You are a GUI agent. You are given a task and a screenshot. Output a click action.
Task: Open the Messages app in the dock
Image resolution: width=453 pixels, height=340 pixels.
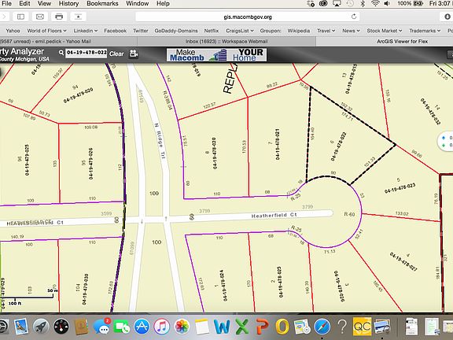101,327
